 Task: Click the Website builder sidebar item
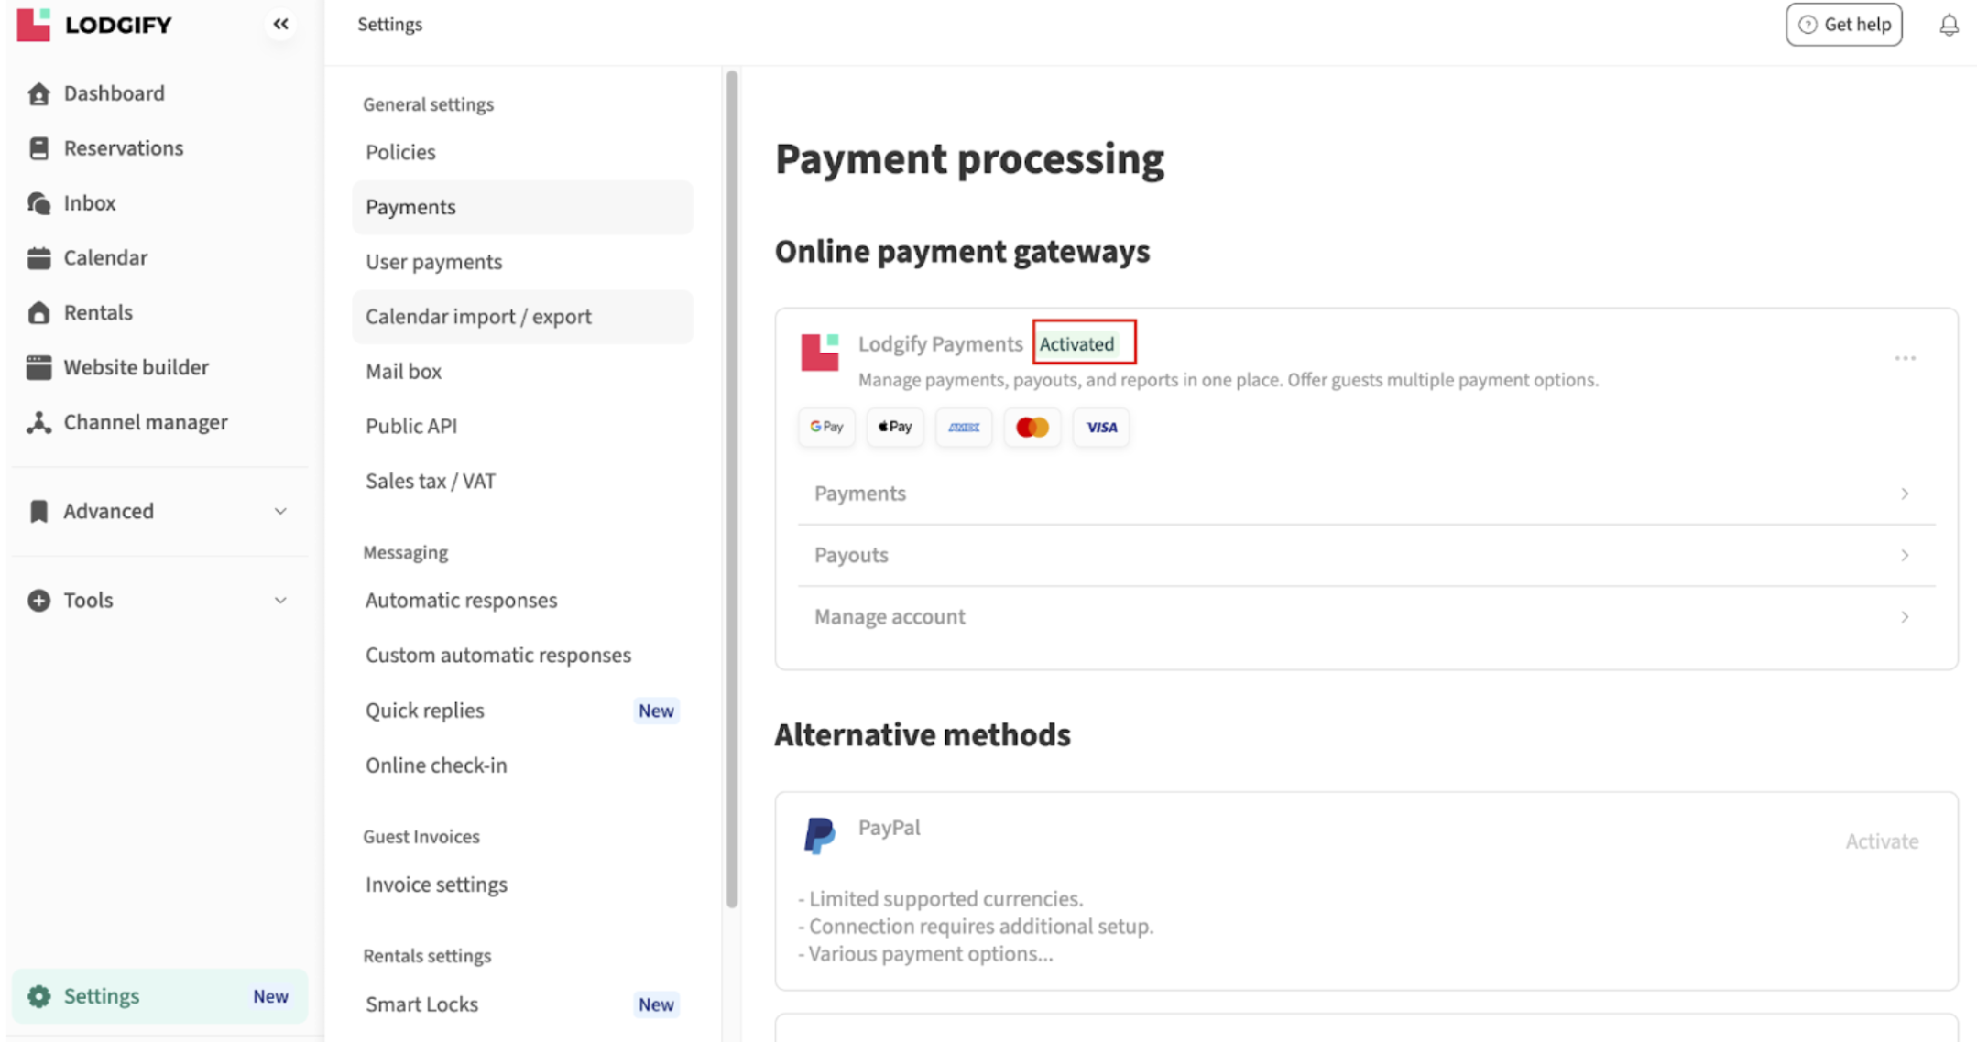136,367
